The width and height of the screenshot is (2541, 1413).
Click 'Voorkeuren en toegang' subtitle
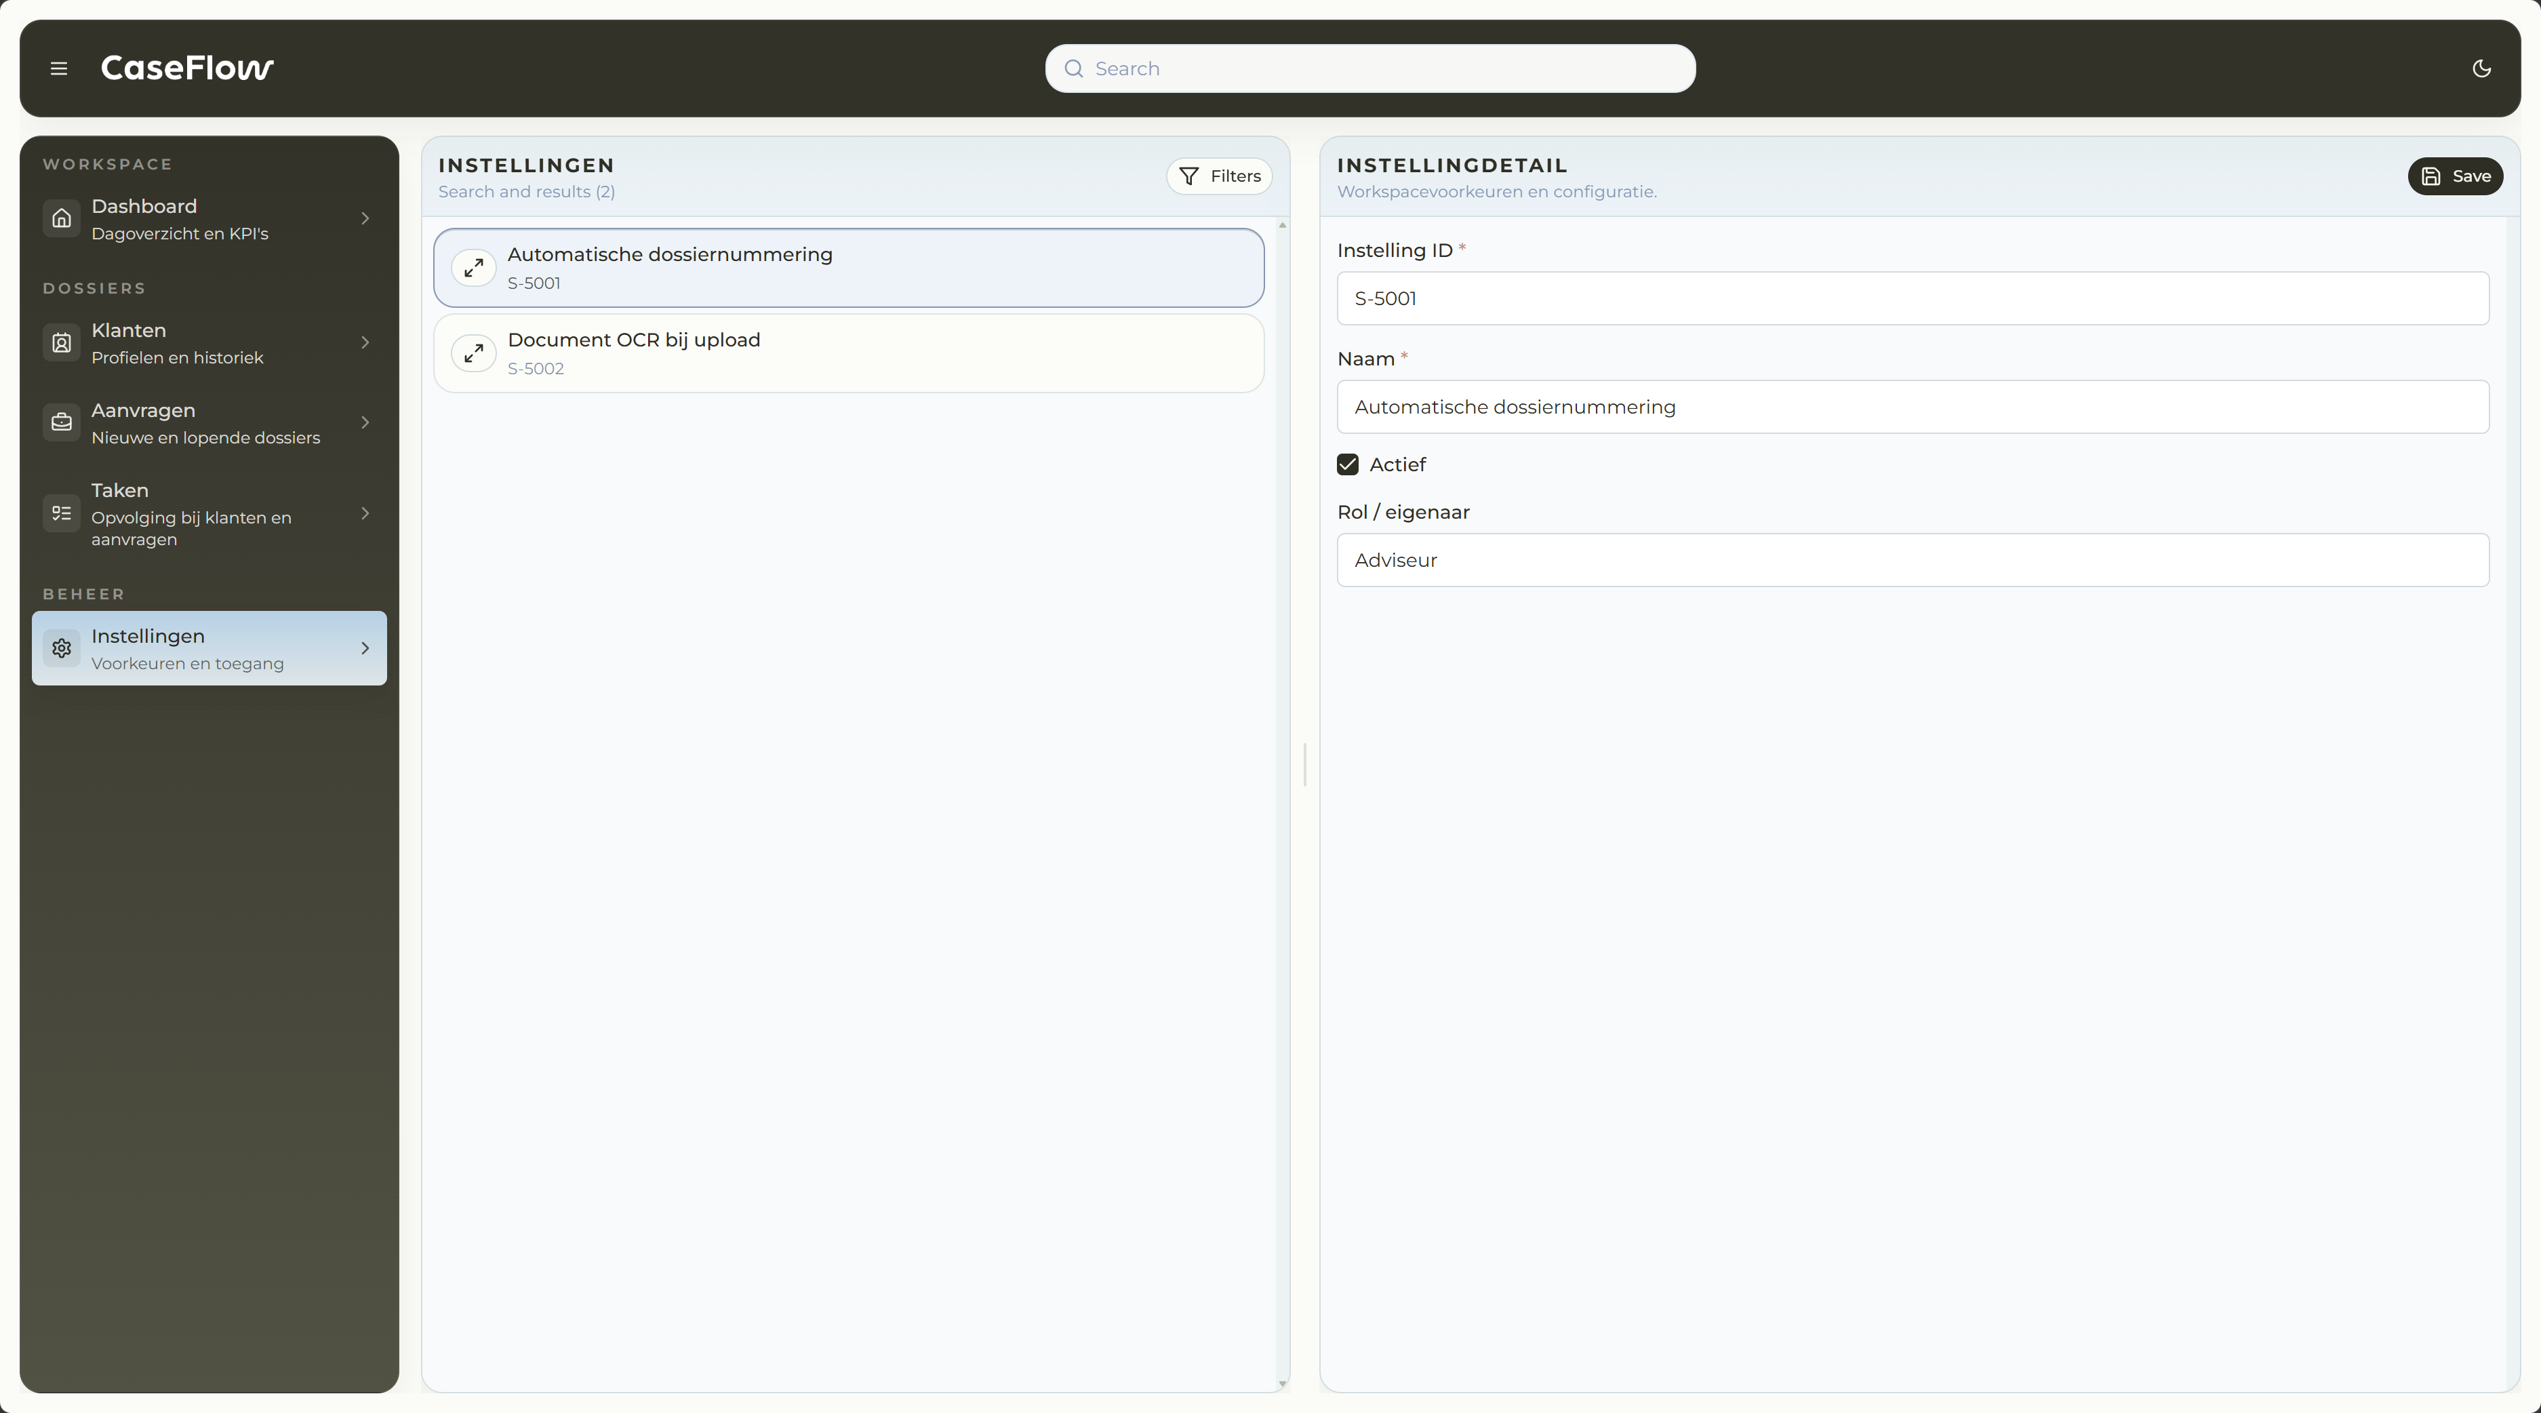[187, 664]
